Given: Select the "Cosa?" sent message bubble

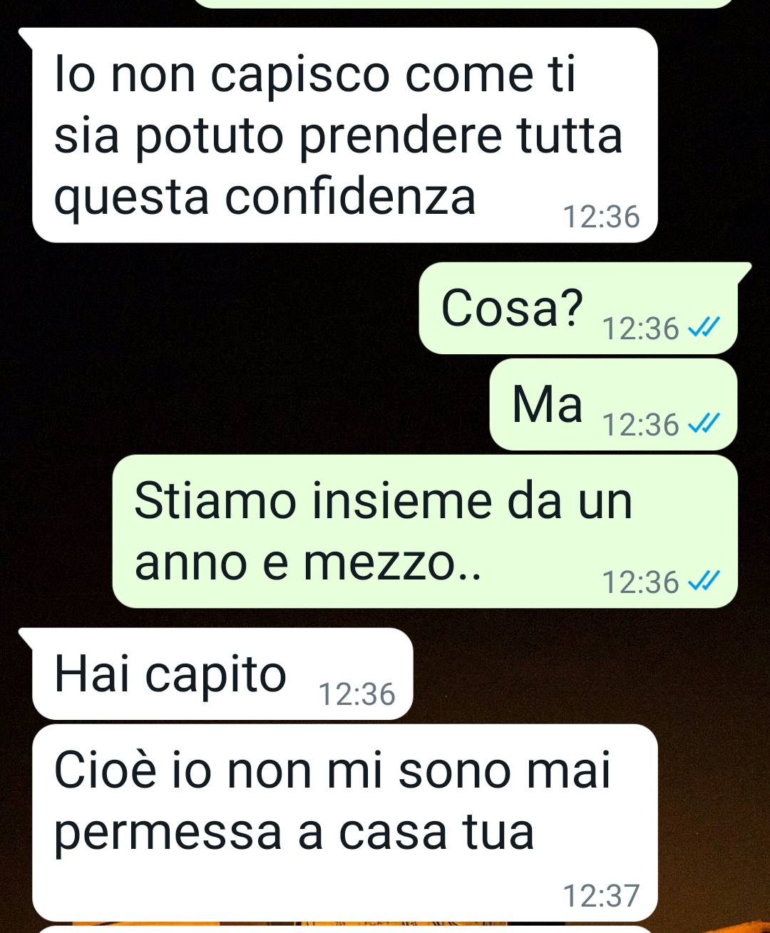Looking at the screenshot, I should click(578, 308).
